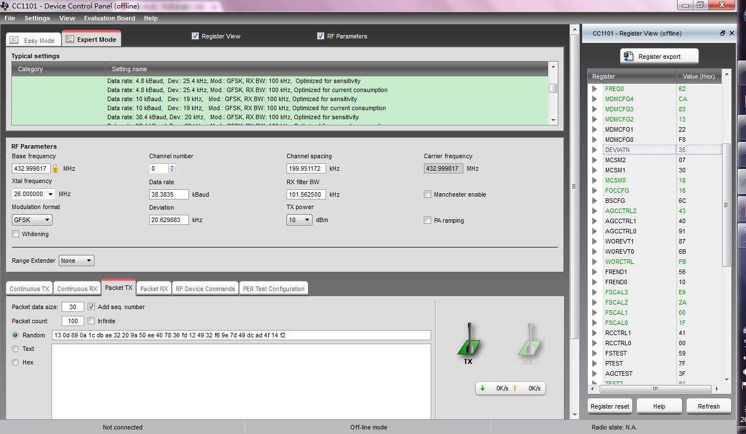Click the RX filter BW input field
The width and height of the screenshot is (746, 434).
pos(306,194)
